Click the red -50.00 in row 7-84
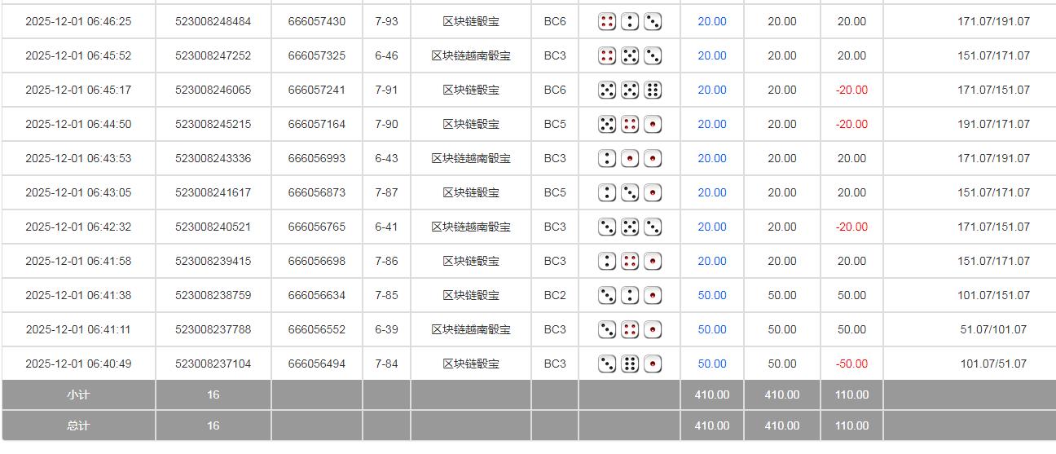 [x=851, y=364]
